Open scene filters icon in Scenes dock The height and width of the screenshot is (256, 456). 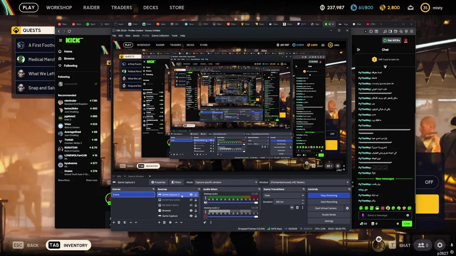coord(125,222)
